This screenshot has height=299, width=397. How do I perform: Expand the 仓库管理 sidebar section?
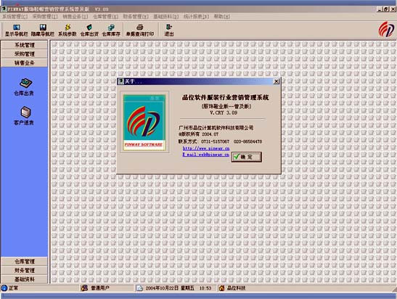pos(24,261)
